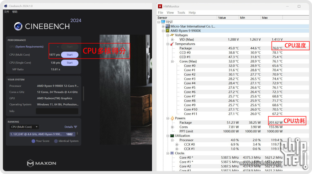Open Cinebench 帮助 menu
Viewport: 312px width, 174px height.
coord(15,12)
